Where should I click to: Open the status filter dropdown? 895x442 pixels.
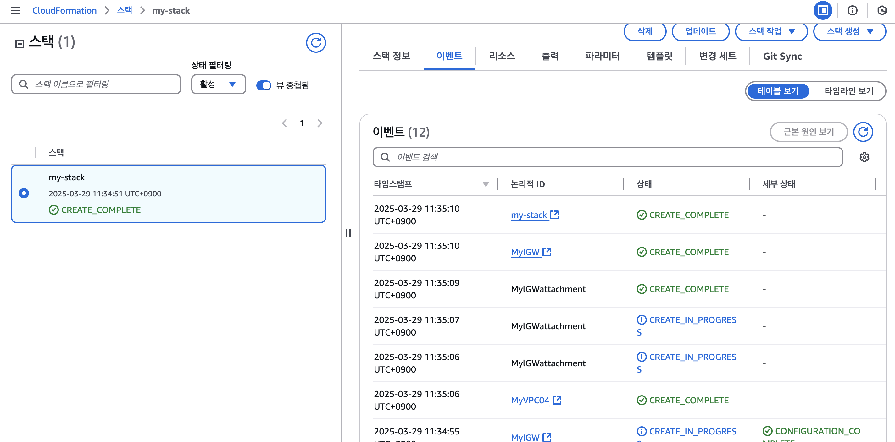(x=218, y=84)
